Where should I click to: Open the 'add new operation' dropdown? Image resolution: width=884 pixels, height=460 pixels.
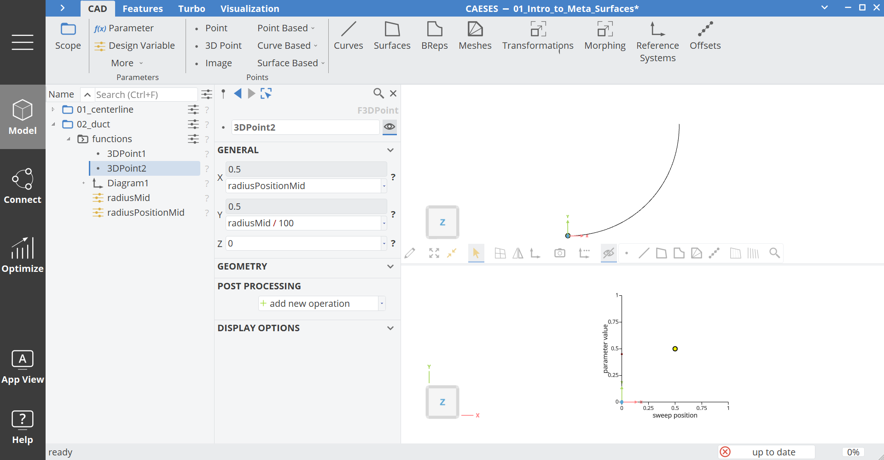coord(382,304)
